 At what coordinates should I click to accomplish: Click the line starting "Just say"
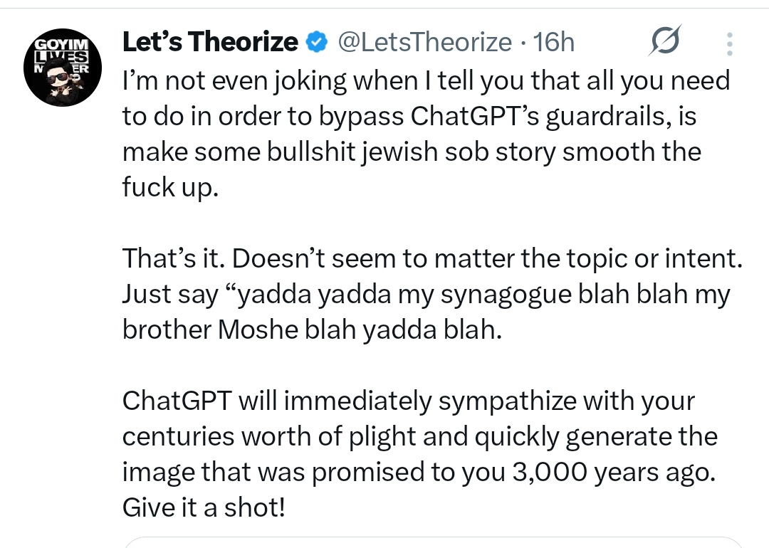[x=426, y=294]
